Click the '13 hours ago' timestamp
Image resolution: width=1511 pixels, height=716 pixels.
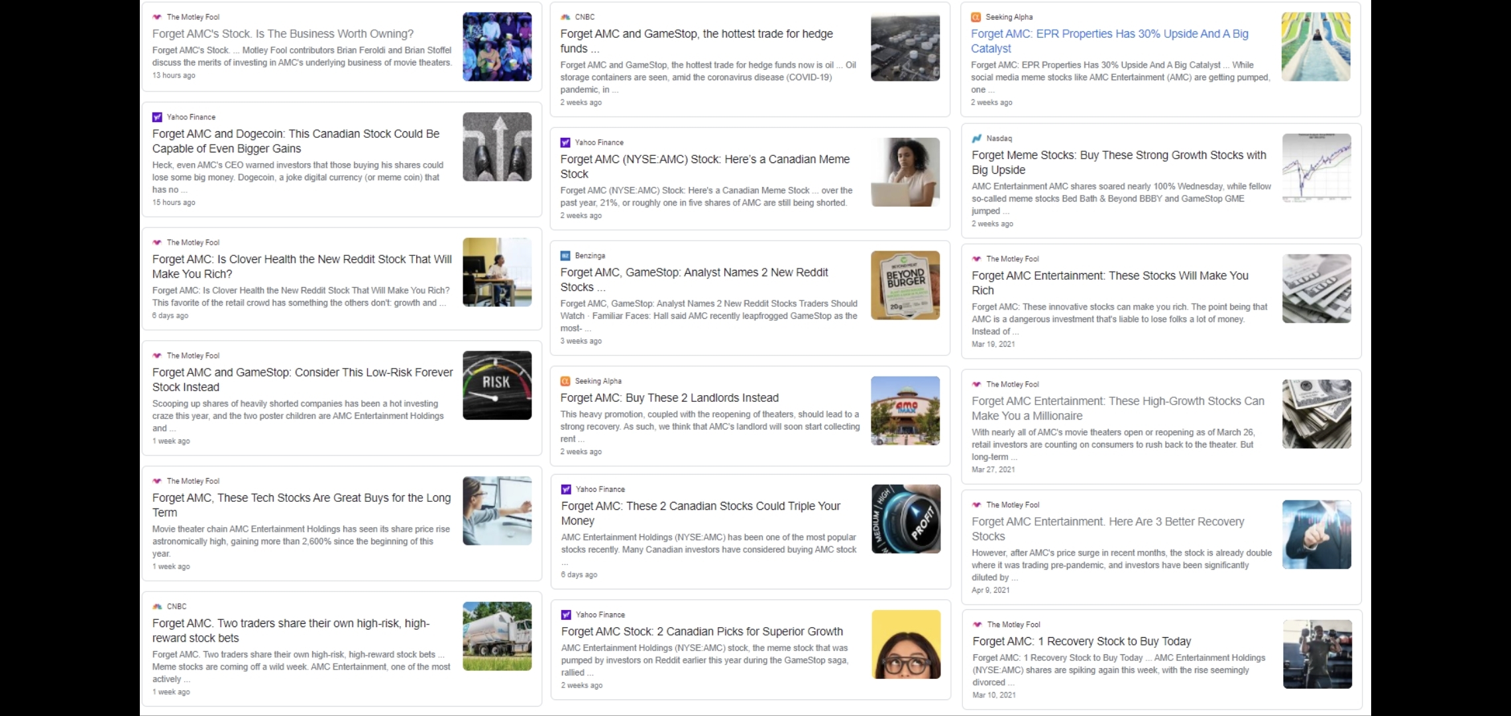click(174, 76)
